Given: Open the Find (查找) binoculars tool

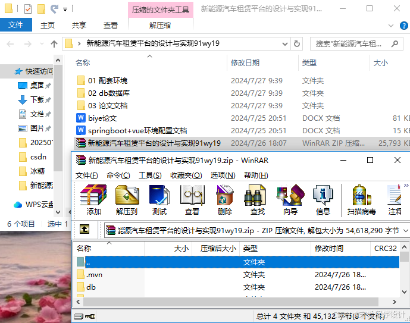Looking at the screenshot, I should tap(258, 200).
